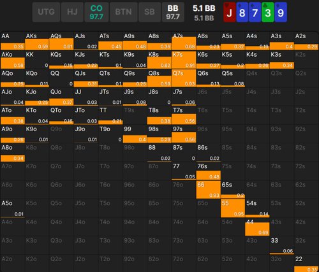
Task: Select the AA hand cell
Action: pos(13,41)
